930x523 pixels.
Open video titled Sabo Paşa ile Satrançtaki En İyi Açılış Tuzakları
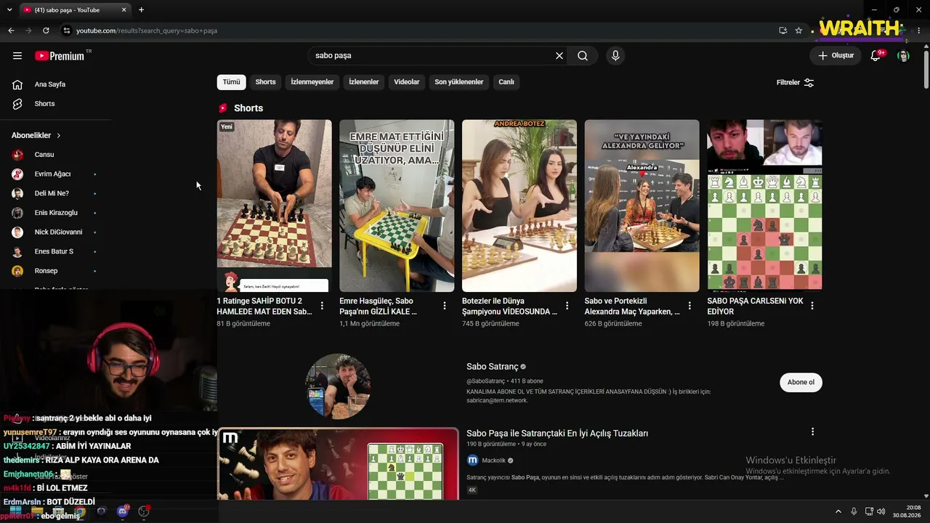557,433
